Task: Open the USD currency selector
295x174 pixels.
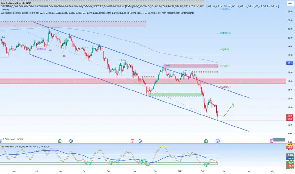Action: tap(290, 3)
